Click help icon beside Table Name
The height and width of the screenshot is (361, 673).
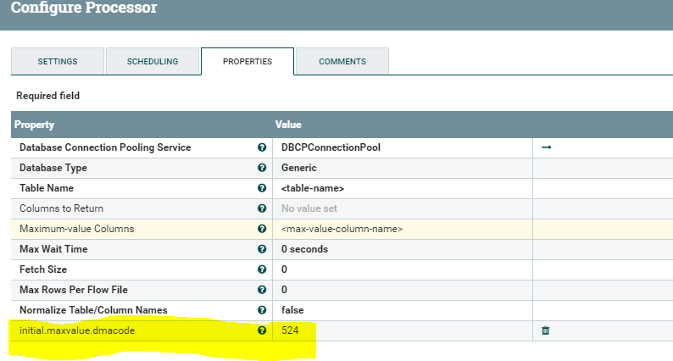[262, 188]
